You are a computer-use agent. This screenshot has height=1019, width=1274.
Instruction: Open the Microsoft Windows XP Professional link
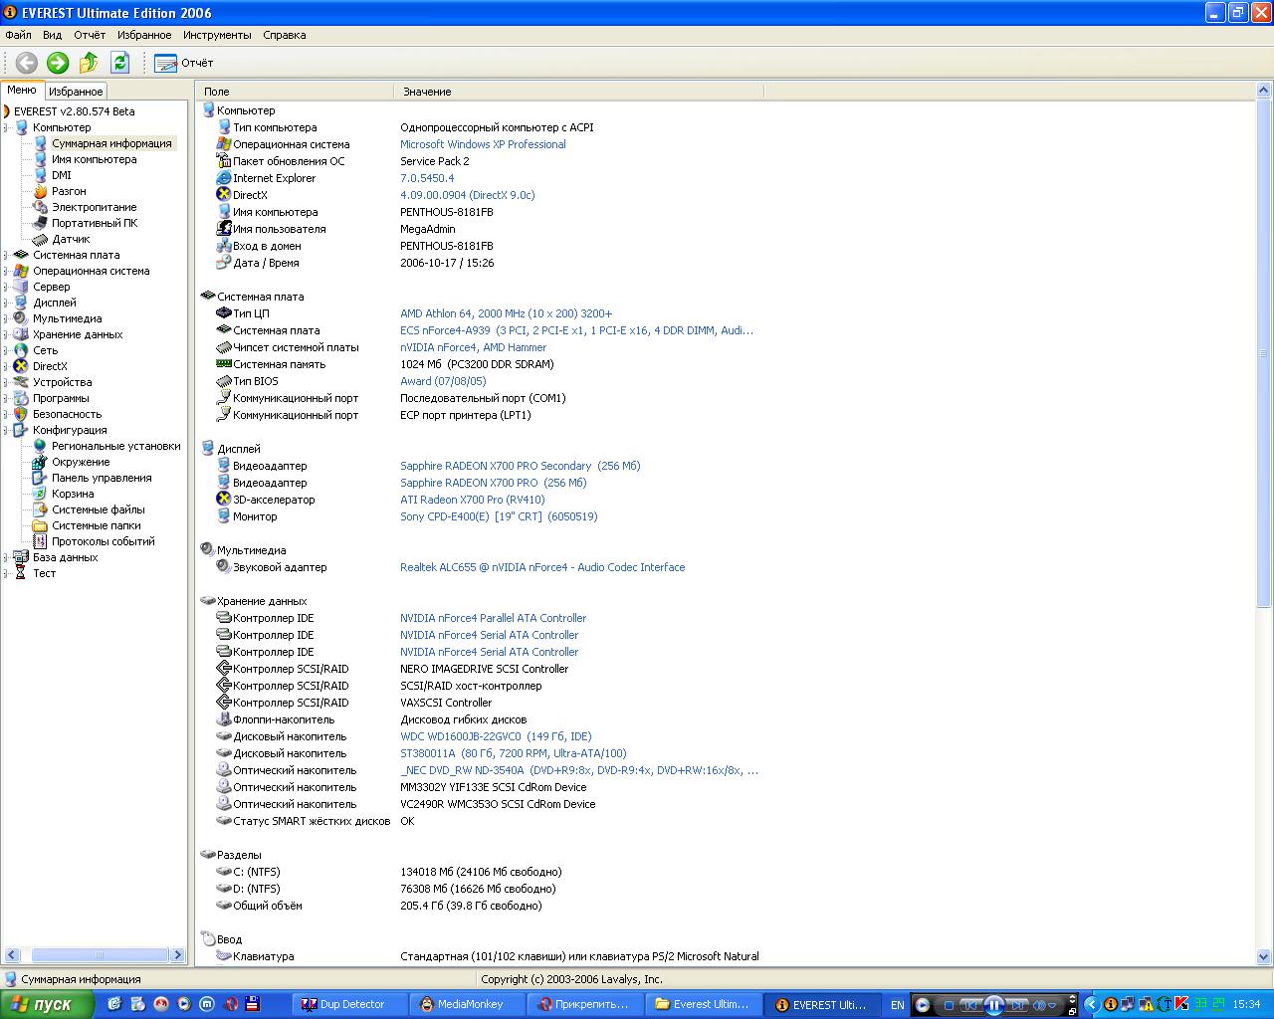483,144
